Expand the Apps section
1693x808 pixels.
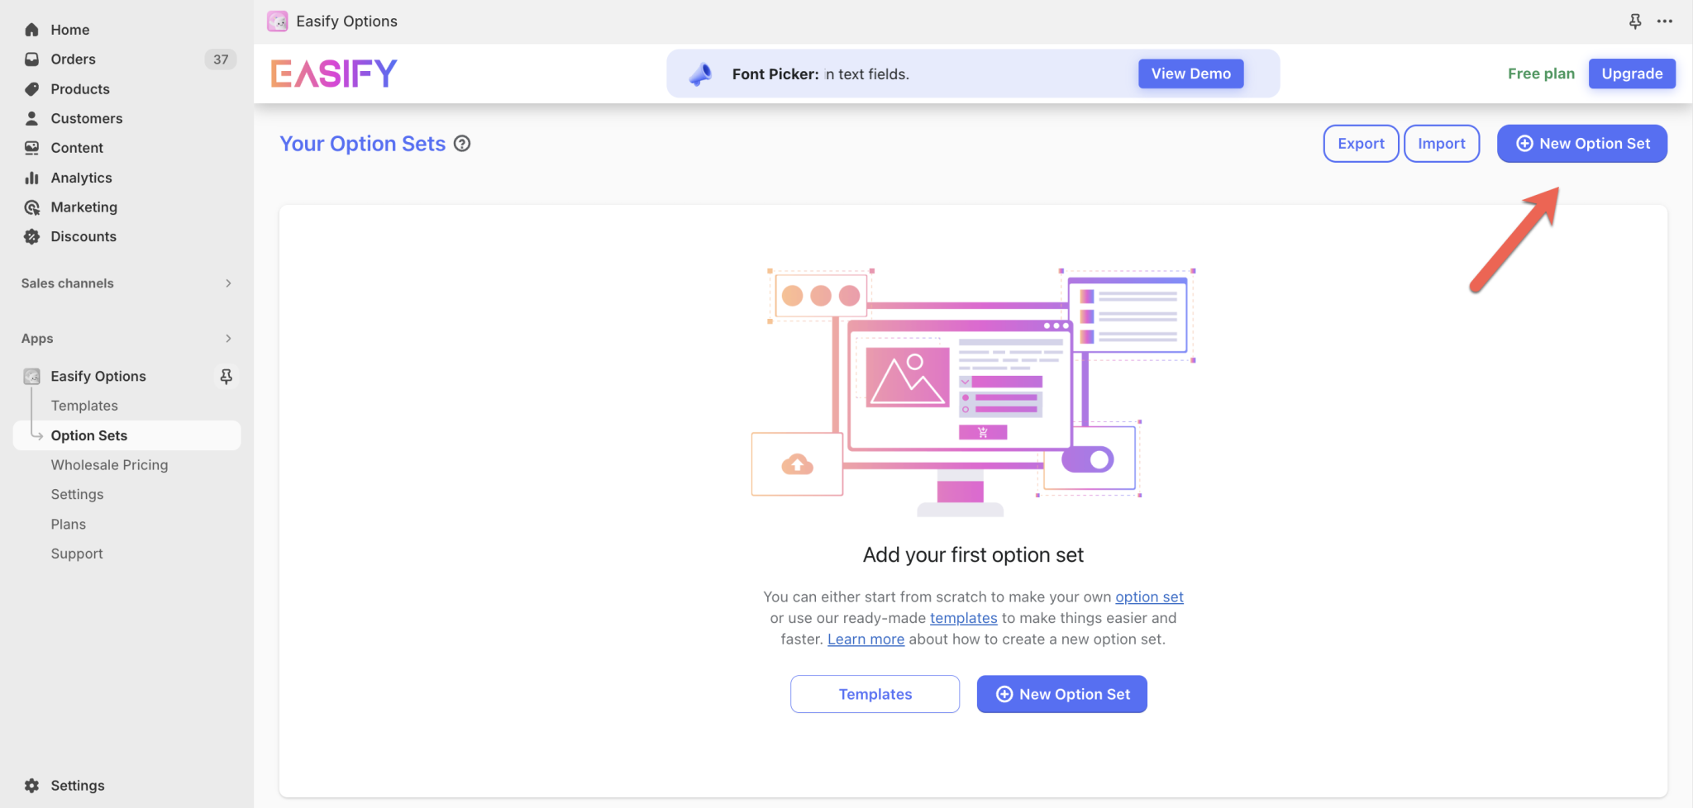click(228, 338)
